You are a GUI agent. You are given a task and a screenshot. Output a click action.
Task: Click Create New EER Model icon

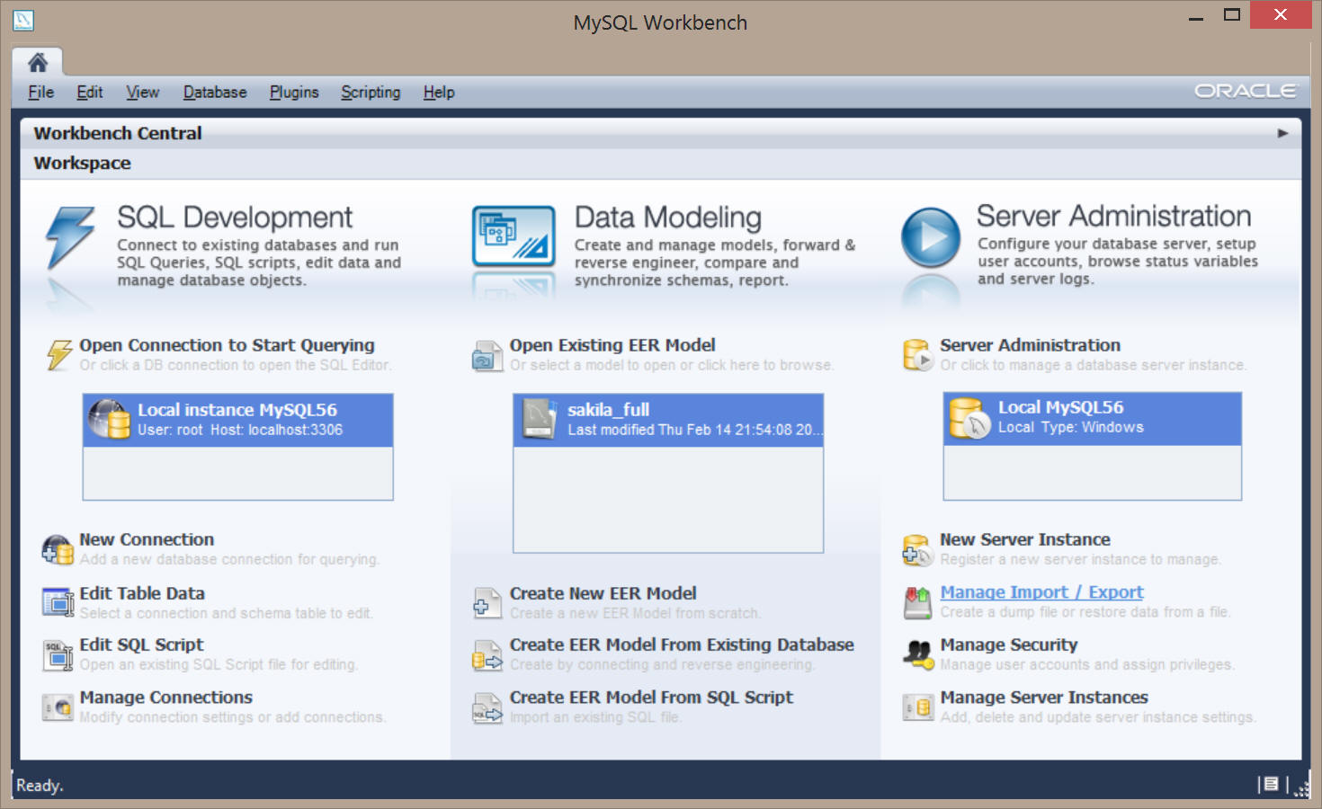click(487, 603)
